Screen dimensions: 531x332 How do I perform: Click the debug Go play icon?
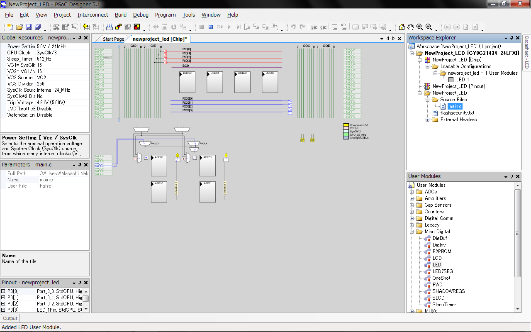pyautogui.click(x=229, y=27)
